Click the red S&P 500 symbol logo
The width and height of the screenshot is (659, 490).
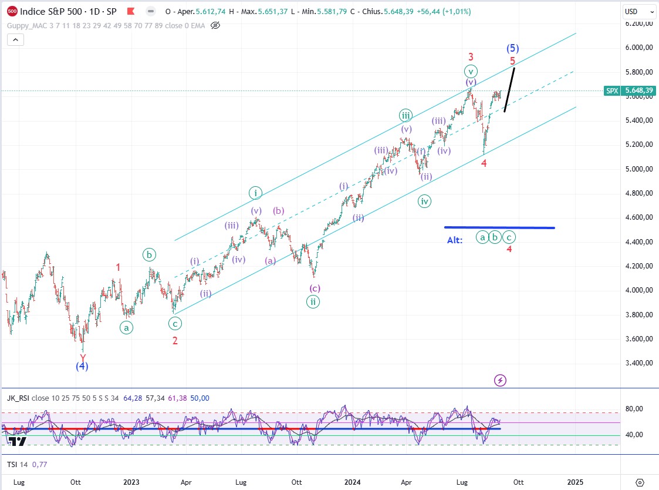[12, 11]
